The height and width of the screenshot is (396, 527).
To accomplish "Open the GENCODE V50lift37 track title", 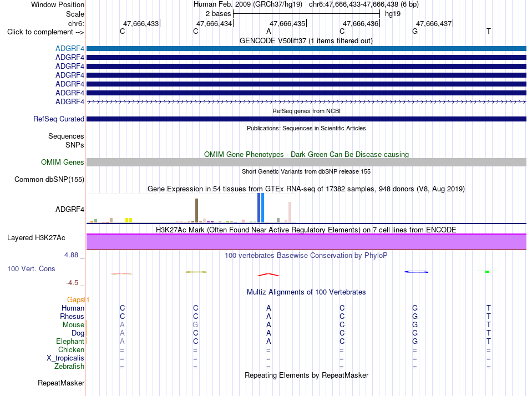I will (x=306, y=40).
